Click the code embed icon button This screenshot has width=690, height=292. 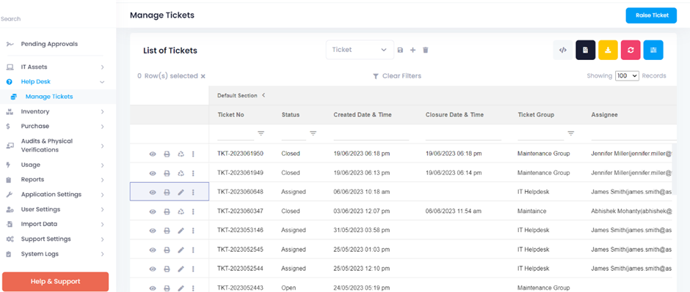pos(563,50)
